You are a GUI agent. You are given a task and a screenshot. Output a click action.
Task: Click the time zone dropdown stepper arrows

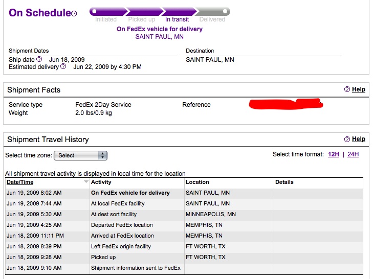click(102, 155)
